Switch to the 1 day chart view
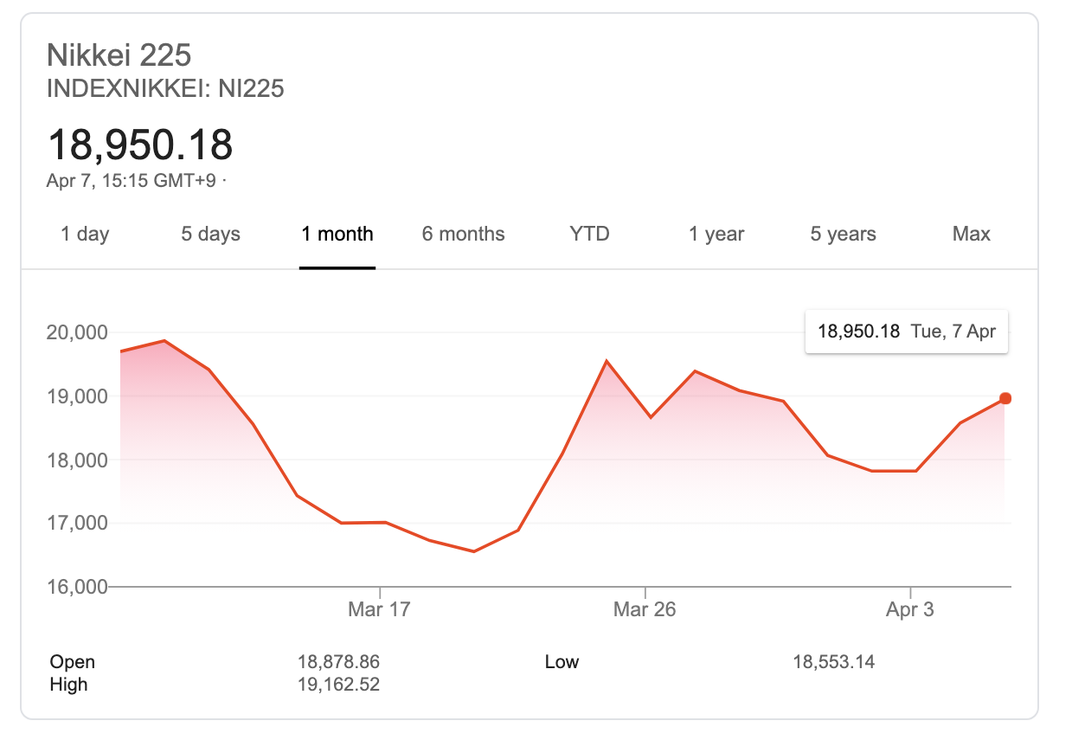The image size is (1072, 740). coord(84,234)
